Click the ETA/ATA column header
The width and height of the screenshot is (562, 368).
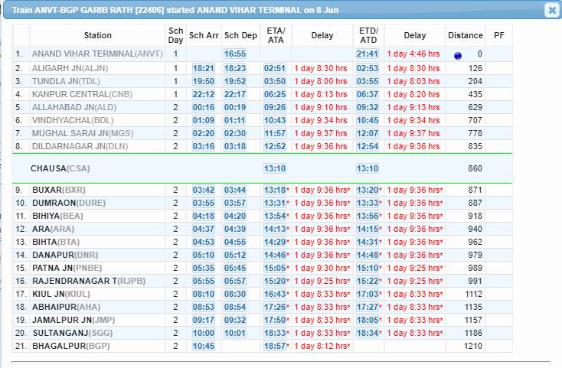[275, 35]
